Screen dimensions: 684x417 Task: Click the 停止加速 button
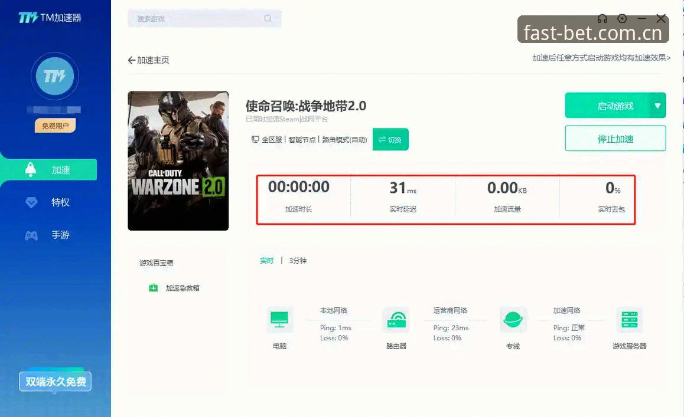(x=615, y=139)
